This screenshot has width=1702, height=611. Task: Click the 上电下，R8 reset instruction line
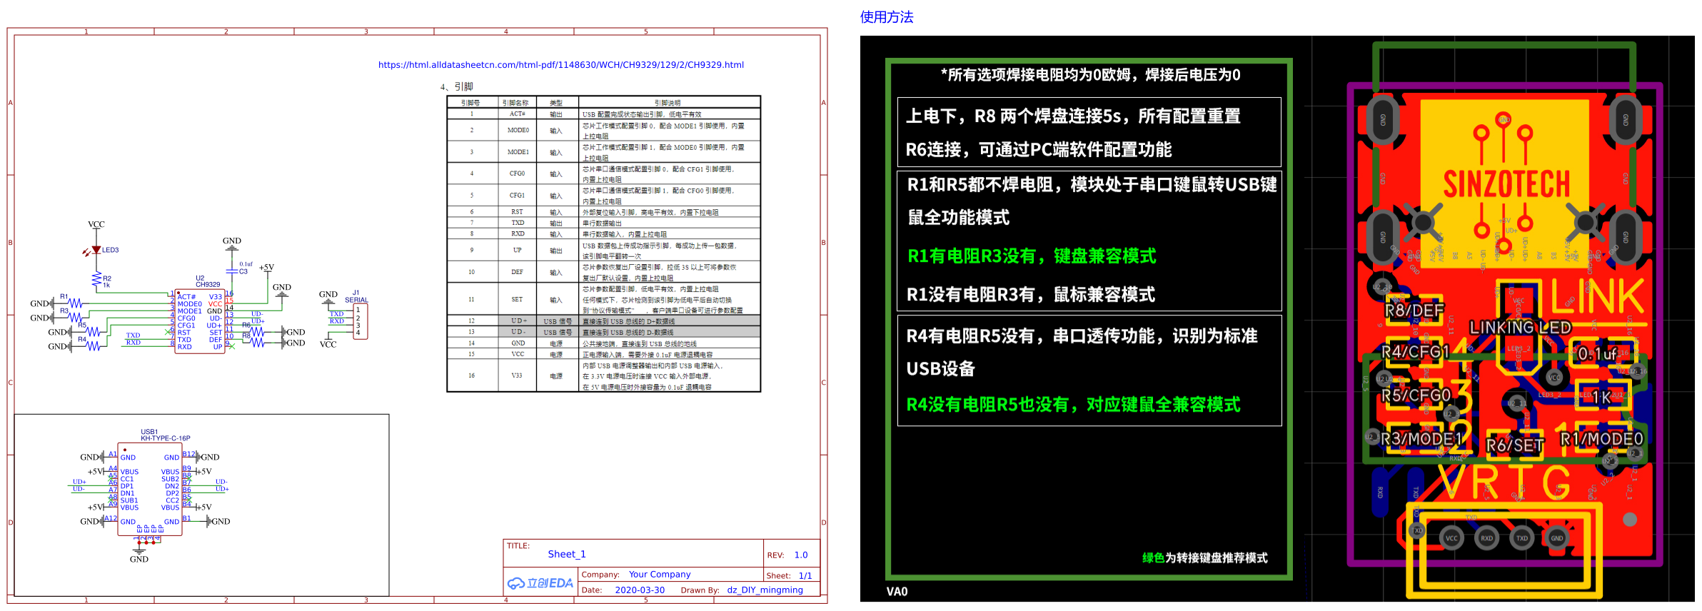(x=1073, y=116)
